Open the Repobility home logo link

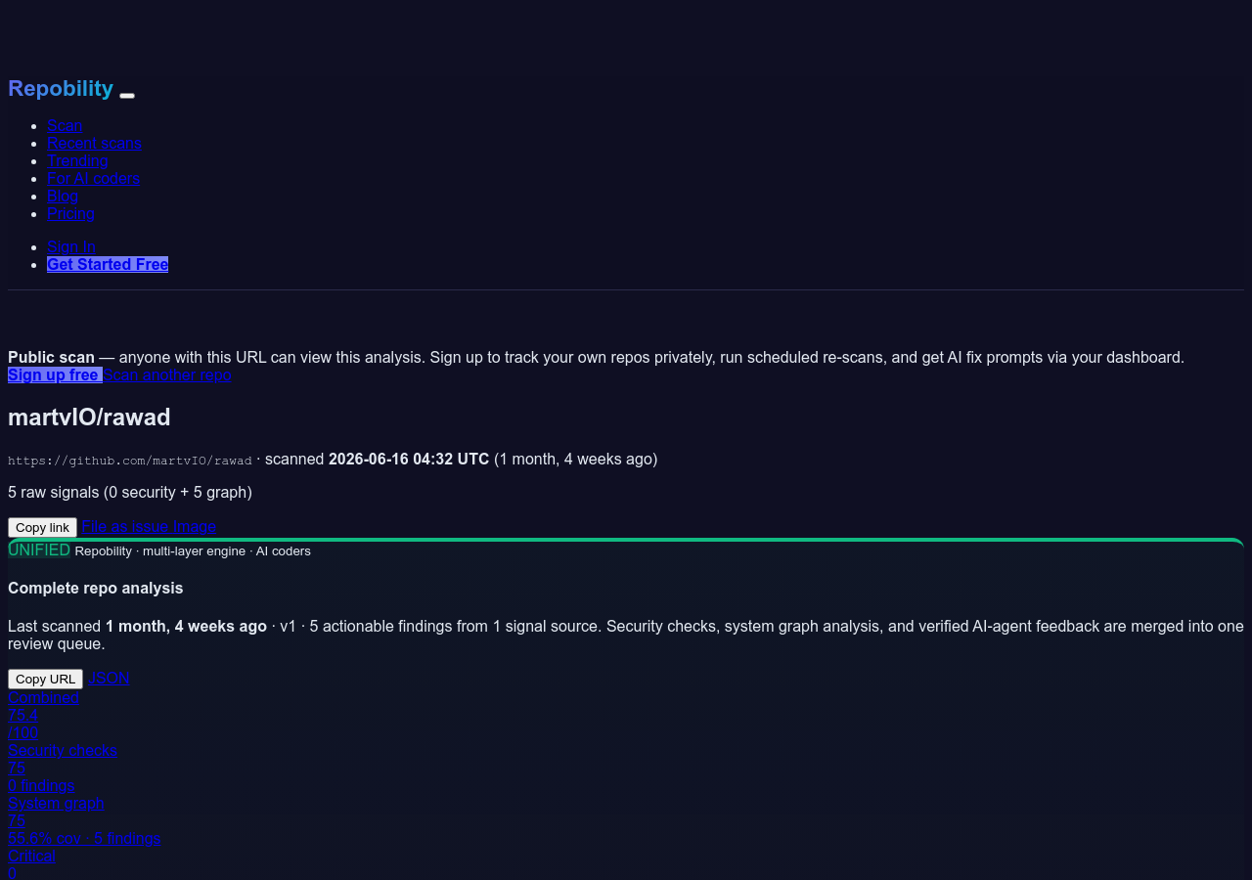tap(61, 89)
